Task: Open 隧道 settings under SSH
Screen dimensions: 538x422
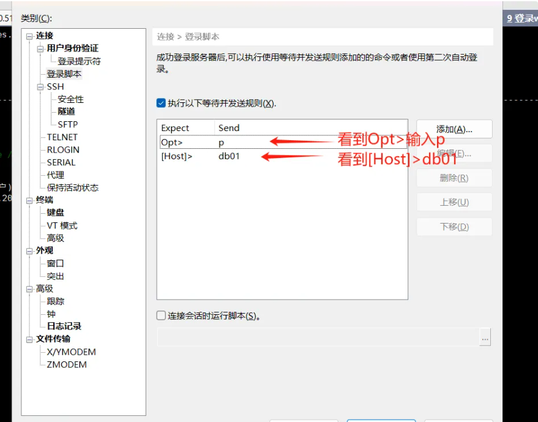Action: (x=66, y=111)
